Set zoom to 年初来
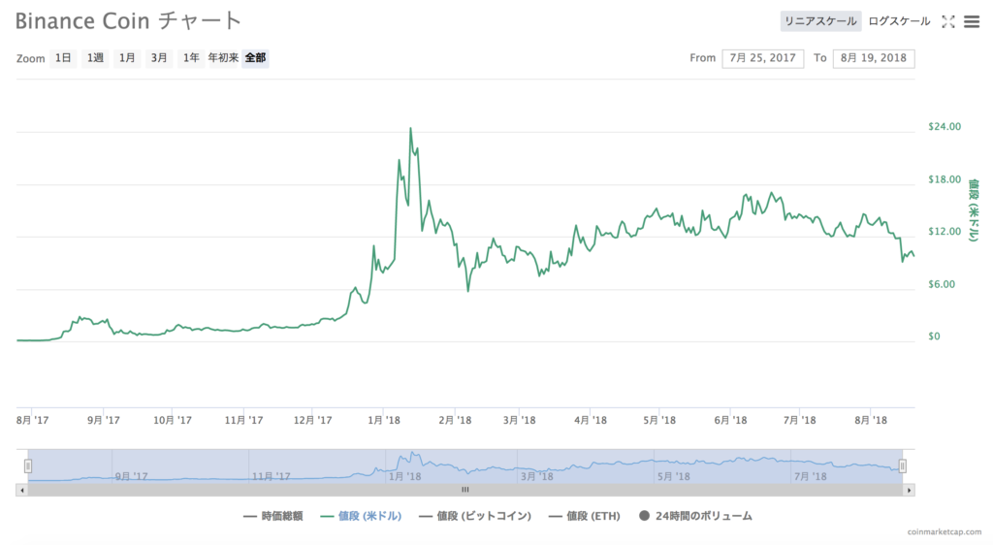 223,58
